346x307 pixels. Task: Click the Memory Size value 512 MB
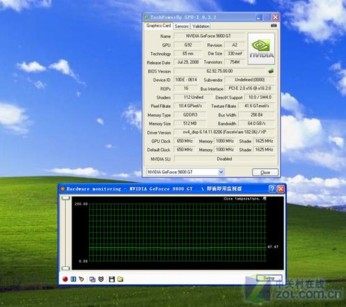tap(190, 123)
